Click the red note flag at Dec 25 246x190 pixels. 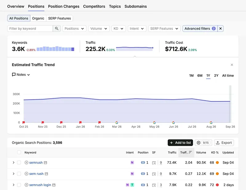pos(61,122)
